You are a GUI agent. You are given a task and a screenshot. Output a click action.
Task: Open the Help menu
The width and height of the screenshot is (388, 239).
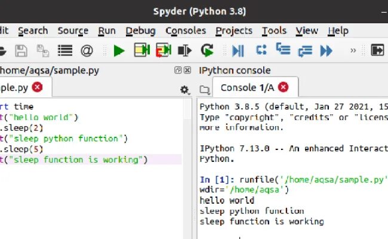pyautogui.click(x=338, y=30)
